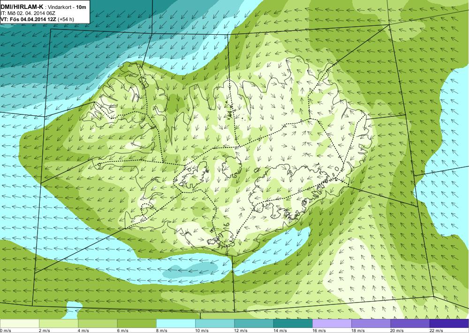Click the 'DMI/HIRLAM-K' model title

22,7
